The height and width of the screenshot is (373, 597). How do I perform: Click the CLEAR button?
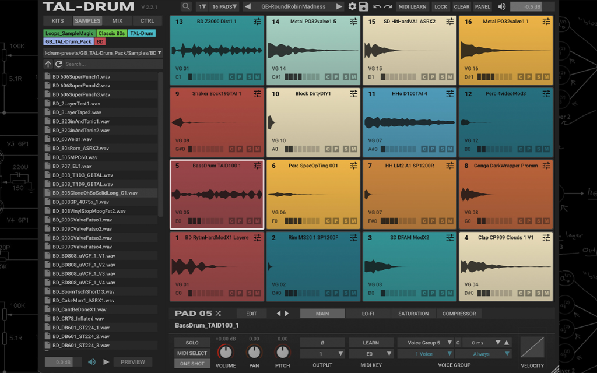tap(462, 6)
